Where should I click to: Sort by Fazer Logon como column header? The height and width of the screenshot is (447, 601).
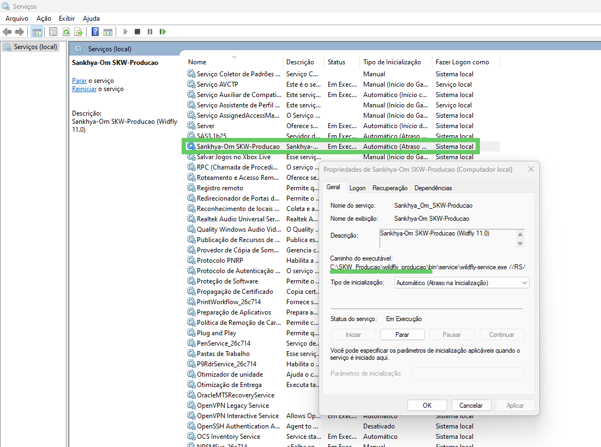pos(466,62)
